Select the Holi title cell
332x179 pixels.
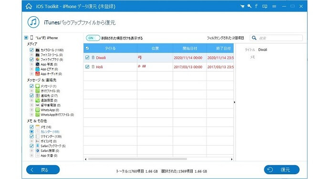pyautogui.click(x=99, y=67)
